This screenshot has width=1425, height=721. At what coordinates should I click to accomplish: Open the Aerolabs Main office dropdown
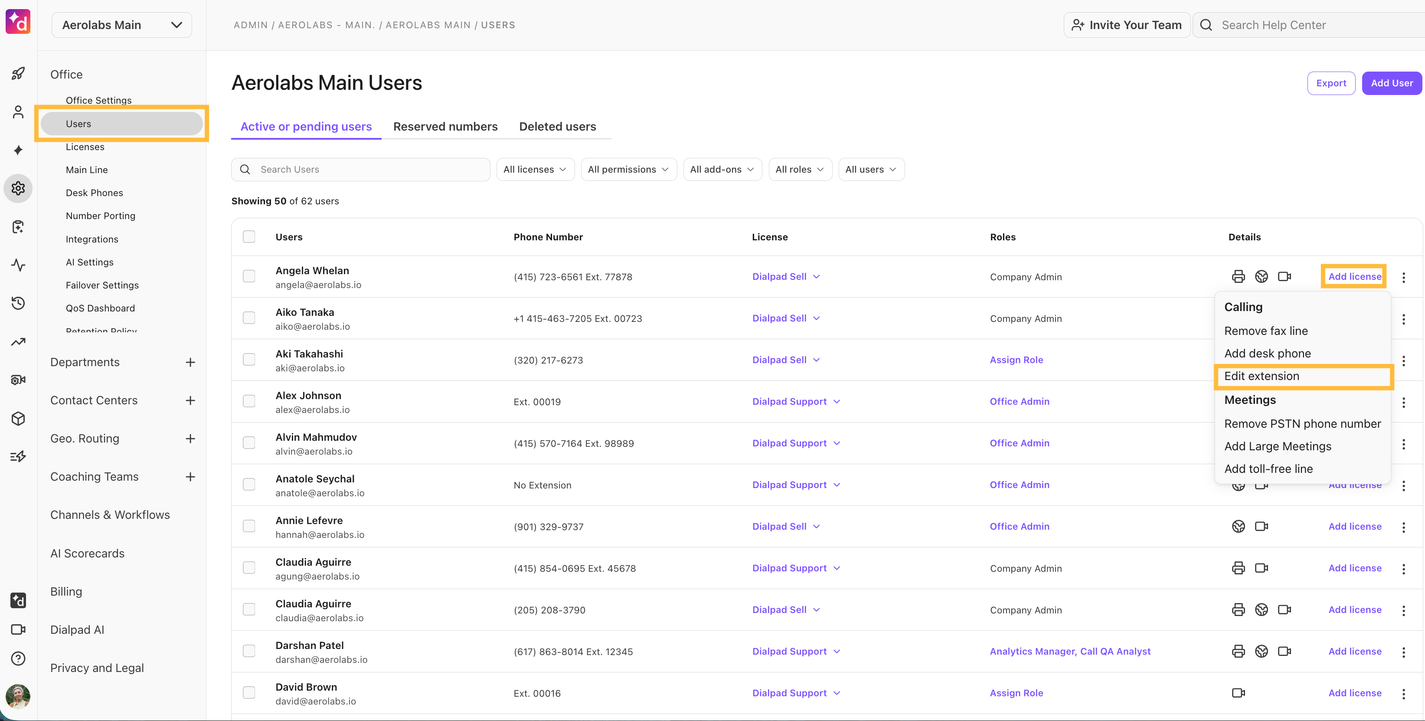(x=122, y=25)
